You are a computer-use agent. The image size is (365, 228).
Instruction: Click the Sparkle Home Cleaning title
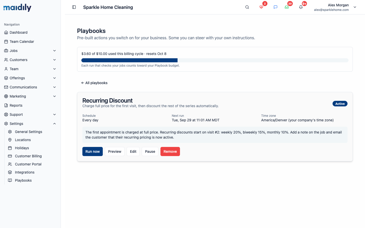point(108,7)
